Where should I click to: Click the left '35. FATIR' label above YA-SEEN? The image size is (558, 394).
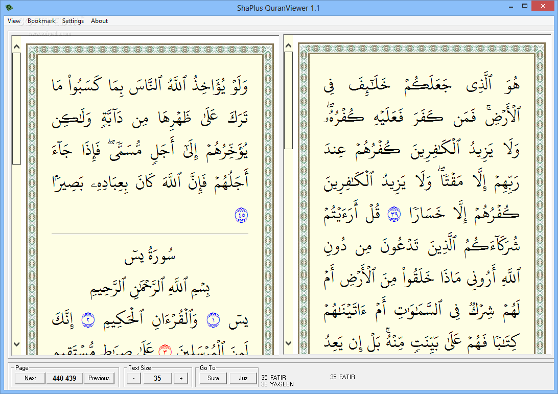pyautogui.click(x=274, y=377)
